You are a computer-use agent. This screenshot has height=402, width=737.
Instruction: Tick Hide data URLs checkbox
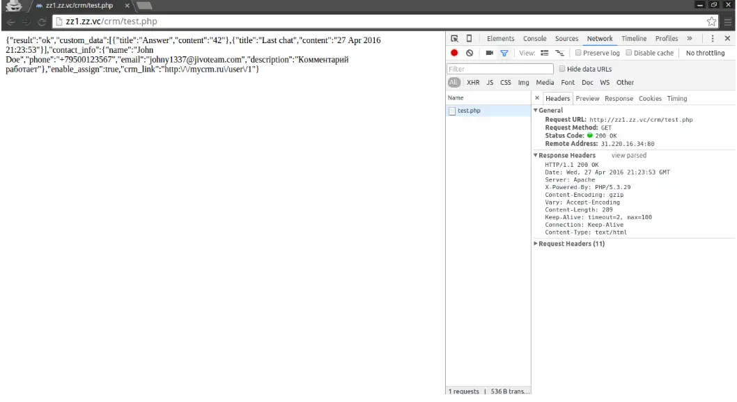tap(562, 69)
